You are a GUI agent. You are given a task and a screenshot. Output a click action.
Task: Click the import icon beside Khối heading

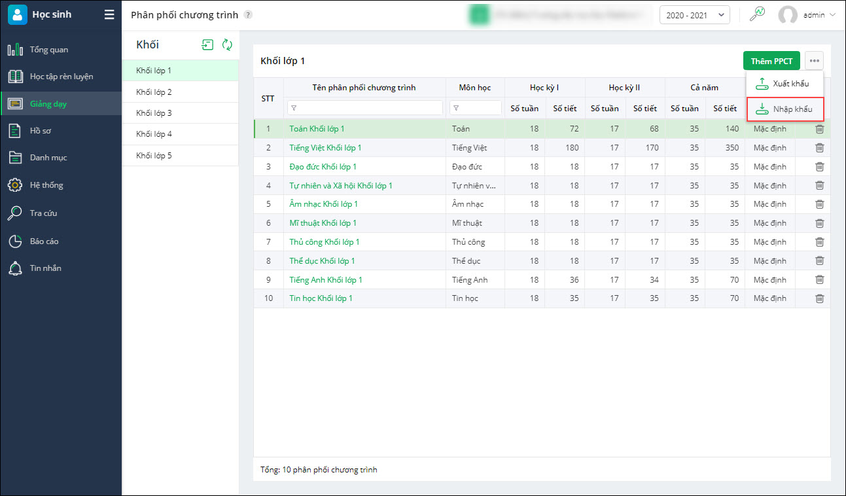pyautogui.click(x=207, y=44)
